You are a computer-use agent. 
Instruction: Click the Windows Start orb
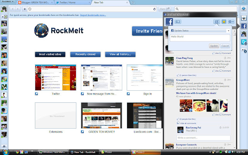point(5,152)
